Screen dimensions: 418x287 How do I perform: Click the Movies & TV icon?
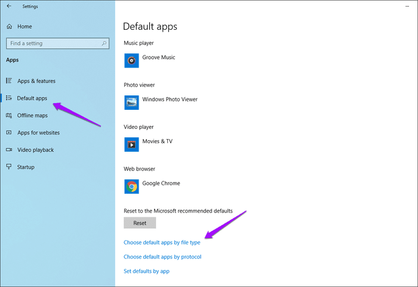coord(131,144)
